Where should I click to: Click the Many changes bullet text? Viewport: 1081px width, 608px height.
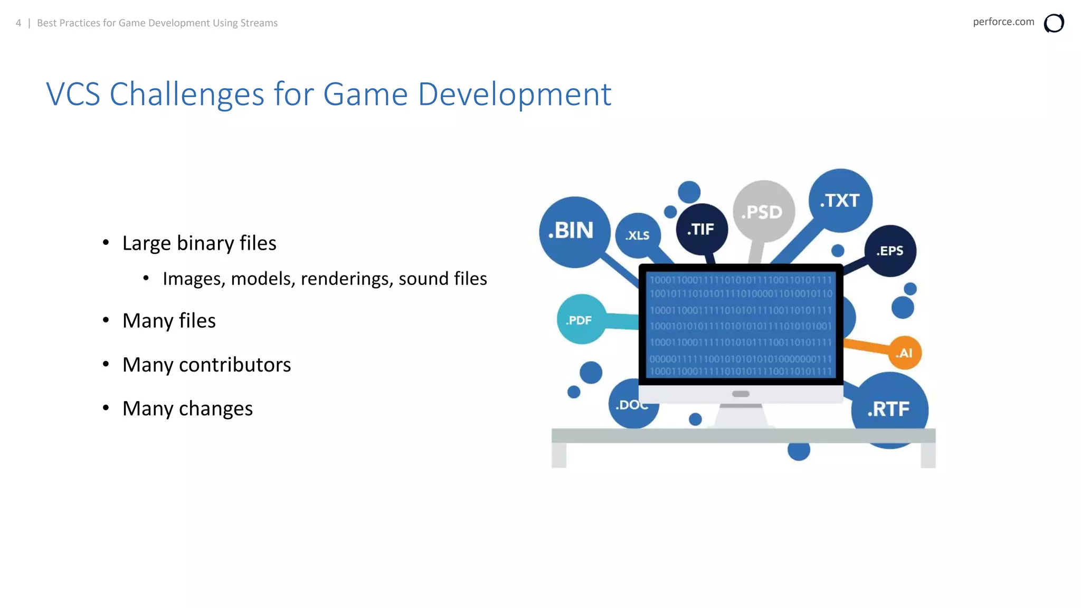coord(187,408)
